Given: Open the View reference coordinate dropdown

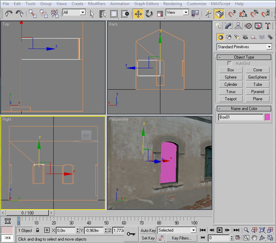Looking at the screenshot, I should tap(177, 13).
